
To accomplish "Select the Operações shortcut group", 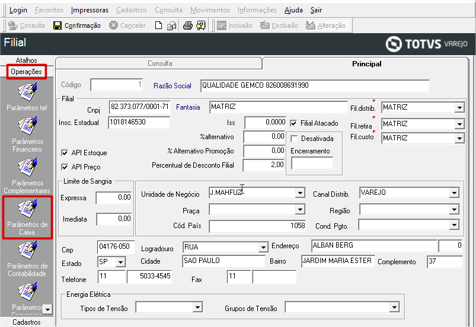I will pos(27,72).
